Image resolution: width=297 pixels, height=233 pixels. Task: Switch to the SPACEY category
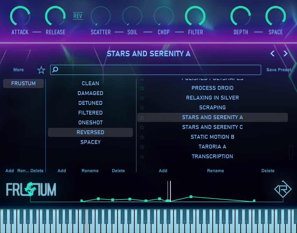coord(90,142)
